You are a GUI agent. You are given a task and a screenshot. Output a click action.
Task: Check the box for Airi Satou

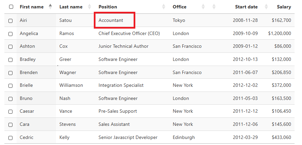click(x=11, y=21)
